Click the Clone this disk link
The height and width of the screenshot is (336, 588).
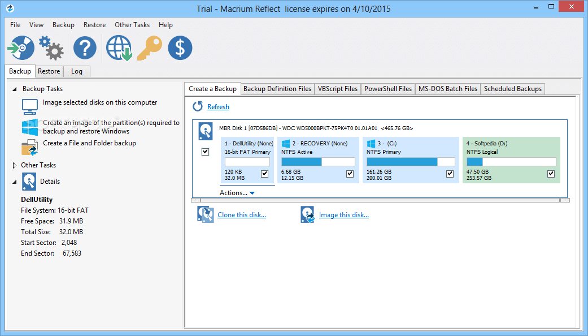(x=241, y=215)
